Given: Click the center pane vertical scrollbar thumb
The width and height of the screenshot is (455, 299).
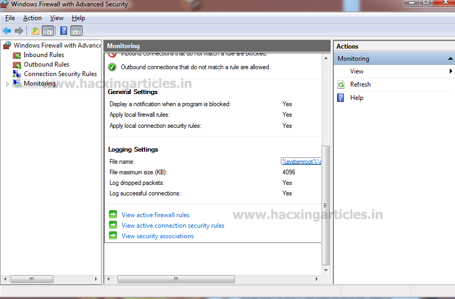Looking at the screenshot, I should (326, 205).
